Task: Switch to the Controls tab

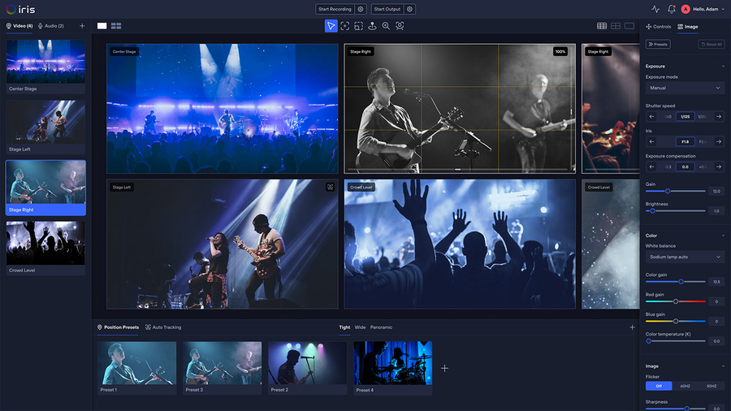Action: pyautogui.click(x=659, y=27)
